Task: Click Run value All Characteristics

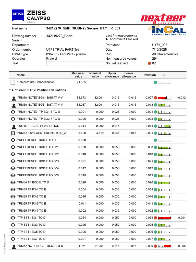Action: click(x=165, y=54)
